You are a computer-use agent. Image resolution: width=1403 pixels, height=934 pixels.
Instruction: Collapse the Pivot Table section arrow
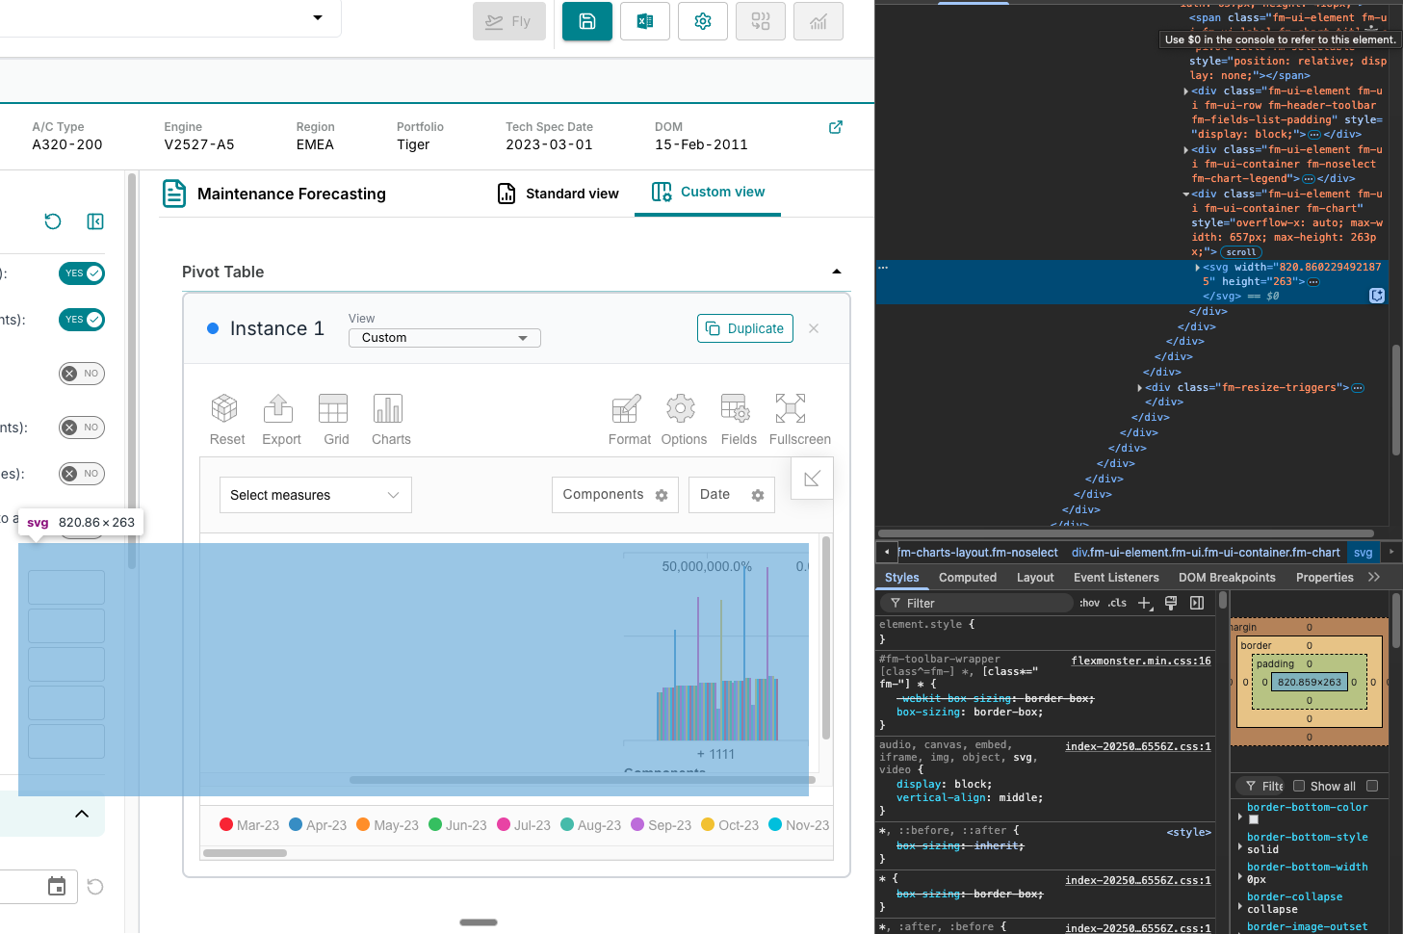[836, 272]
